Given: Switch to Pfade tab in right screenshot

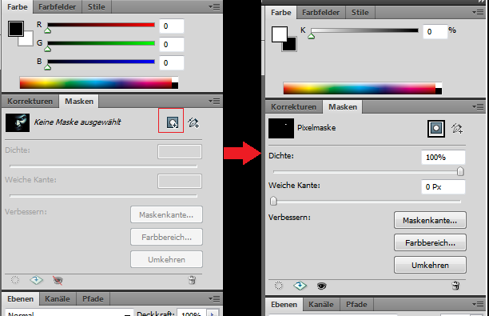Looking at the screenshot, I should click(356, 305).
